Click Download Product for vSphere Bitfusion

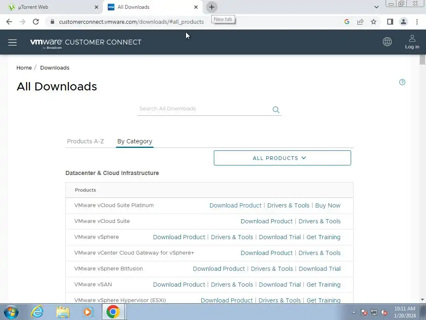pyautogui.click(x=219, y=269)
